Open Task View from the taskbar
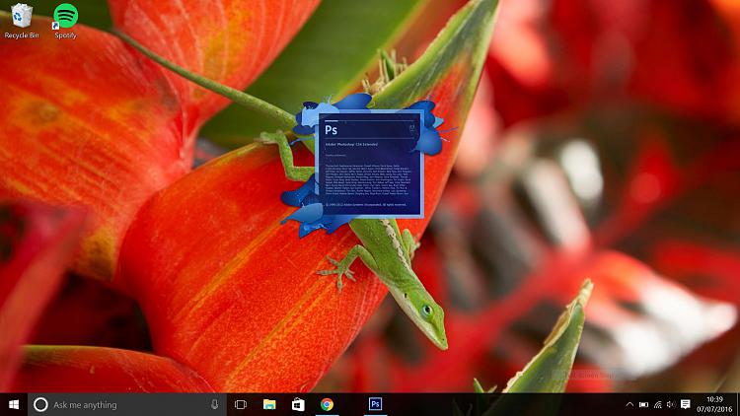Image resolution: width=740 pixels, height=416 pixels. [241, 405]
